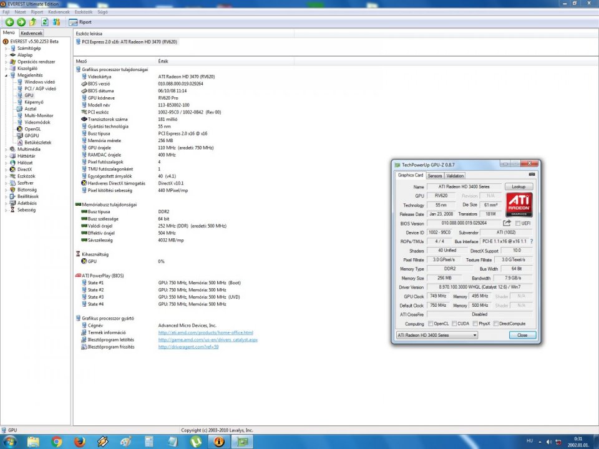
Task: Click the ATI Radeon logo in GPU-Z
Action: [519, 205]
